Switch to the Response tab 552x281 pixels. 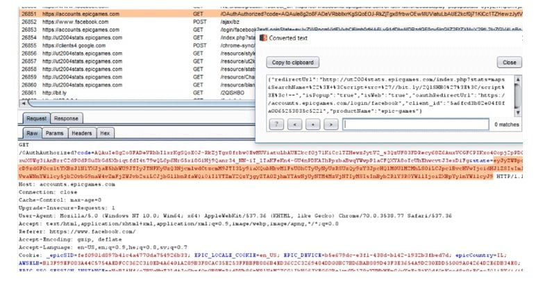pyautogui.click(x=66, y=118)
